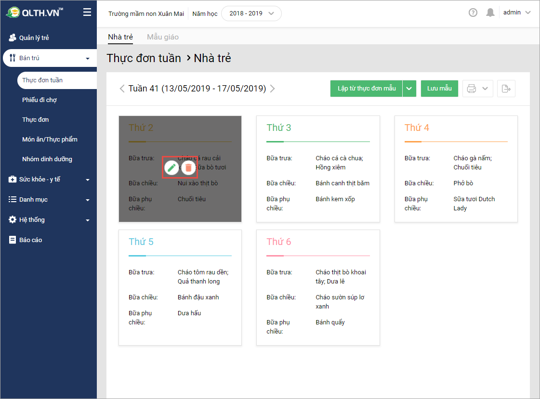Image resolution: width=540 pixels, height=399 pixels.
Task: Click the Tuần 41 date range label
Action: pos(197,89)
